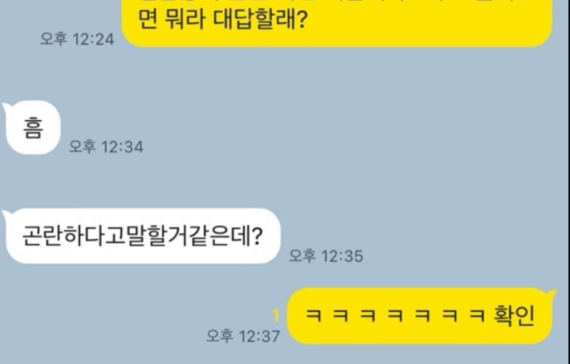The width and height of the screenshot is (570, 364).
Task: Click the 오후 12:35 timestamp
Action: pos(326,256)
